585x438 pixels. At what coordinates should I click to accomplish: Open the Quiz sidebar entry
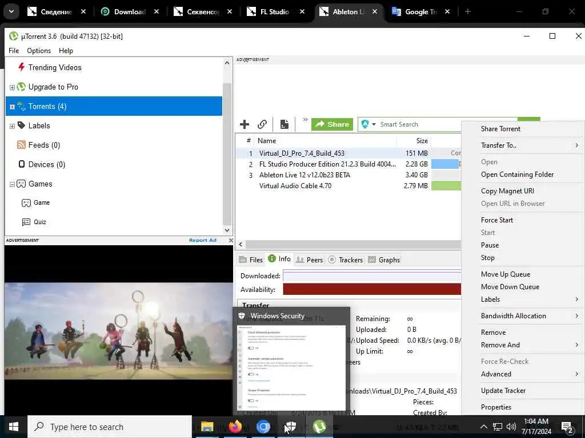click(x=40, y=222)
